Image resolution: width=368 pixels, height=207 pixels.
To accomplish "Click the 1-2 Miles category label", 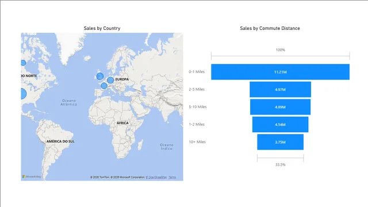I will 197,124.
